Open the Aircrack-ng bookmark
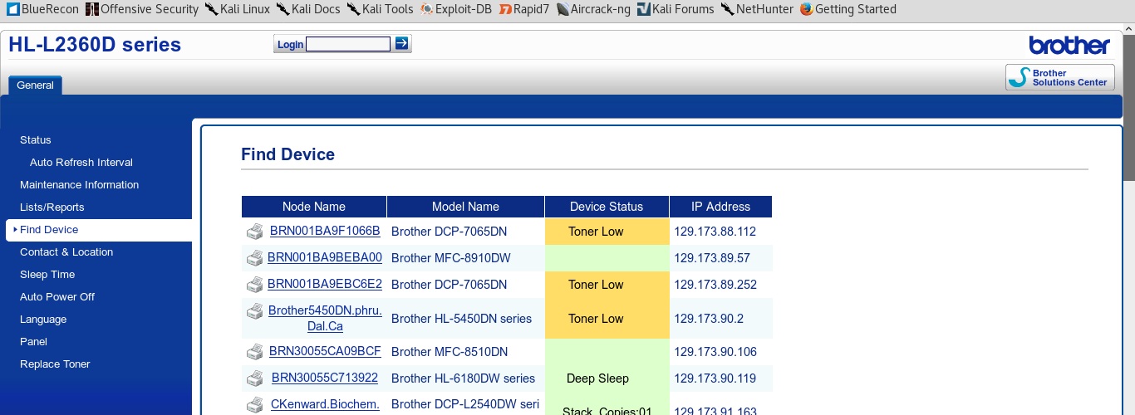Image resolution: width=1135 pixels, height=415 pixels. click(x=593, y=9)
